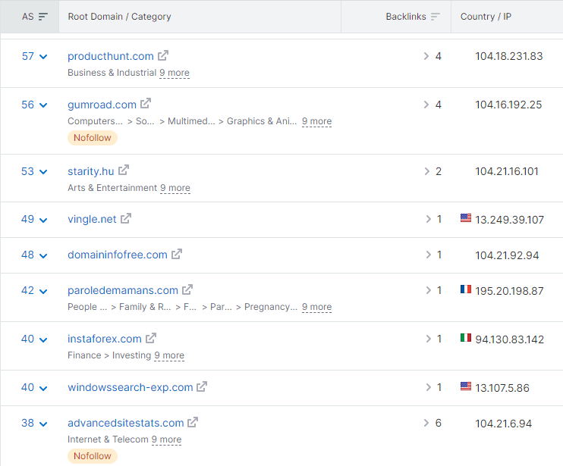Open paroledemamans.com domain link
The image size is (563, 466).
[123, 290]
